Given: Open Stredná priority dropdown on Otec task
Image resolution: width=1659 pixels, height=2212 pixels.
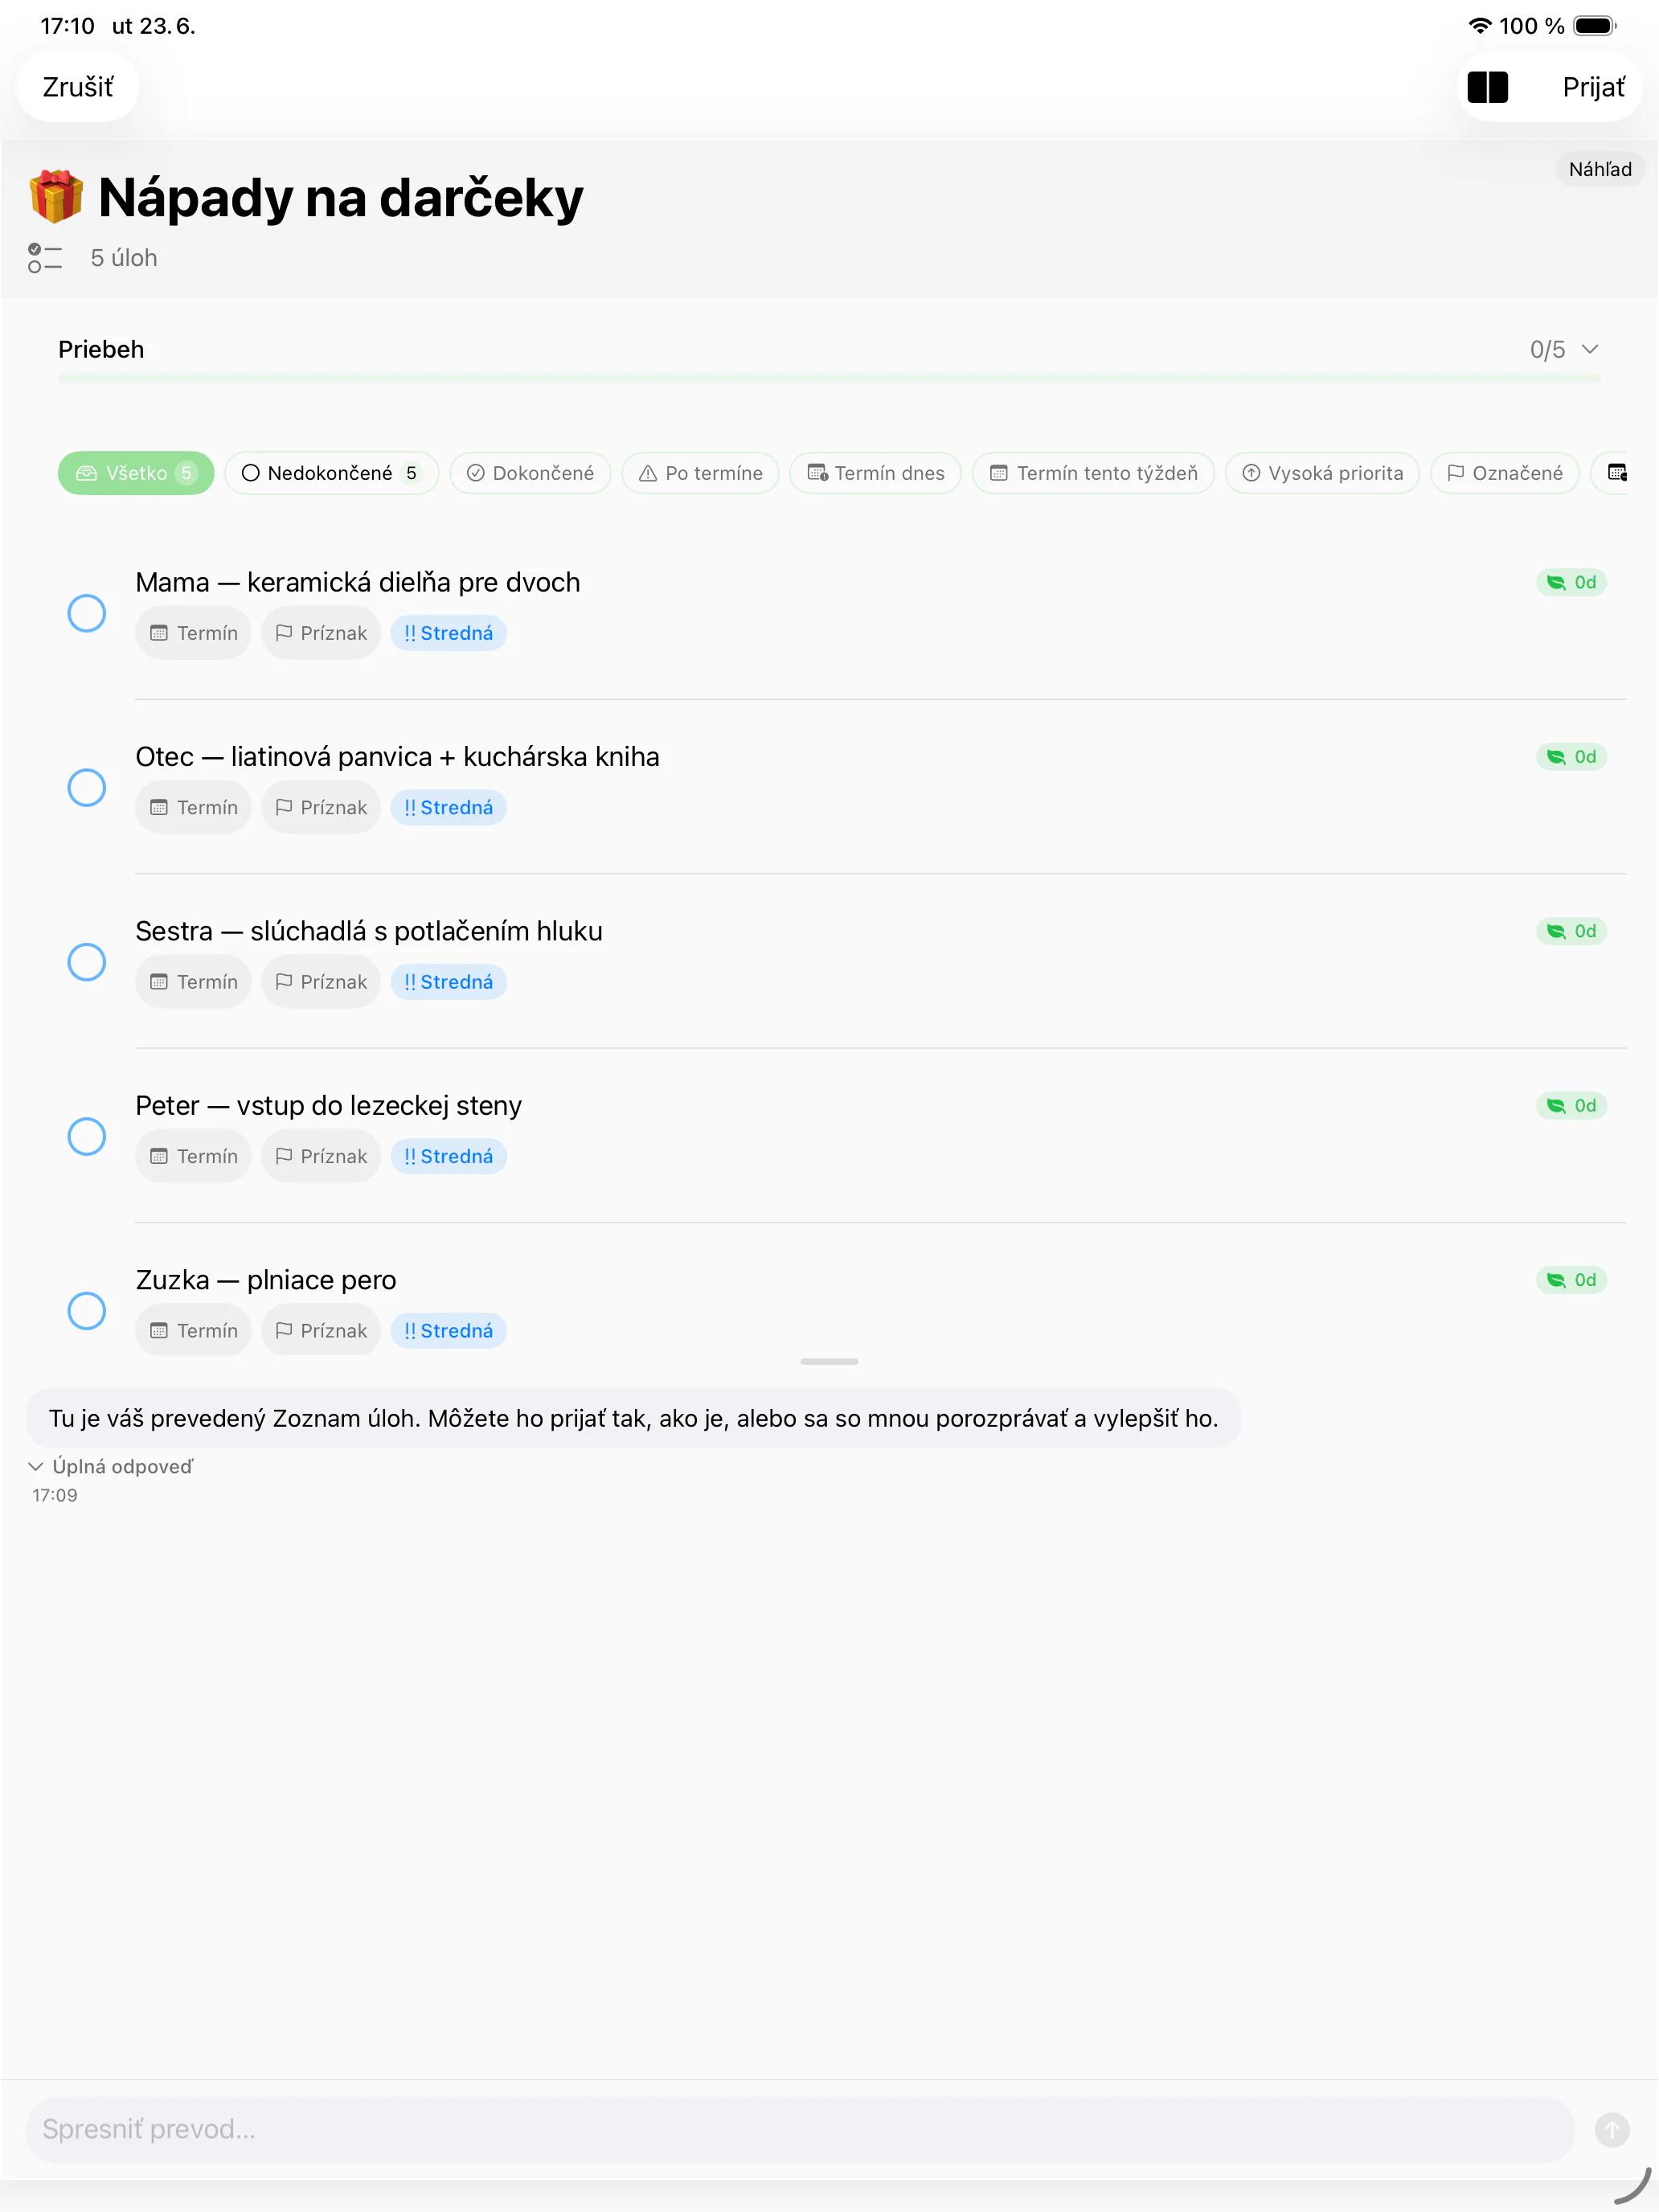Looking at the screenshot, I should pyautogui.click(x=448, y=808).
